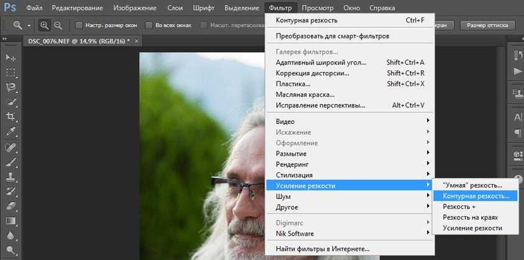Viewport: 524px width, 260px height.
Task: Choose 'Контурная резкость...' from the submenu
Action: coord(476,195)
